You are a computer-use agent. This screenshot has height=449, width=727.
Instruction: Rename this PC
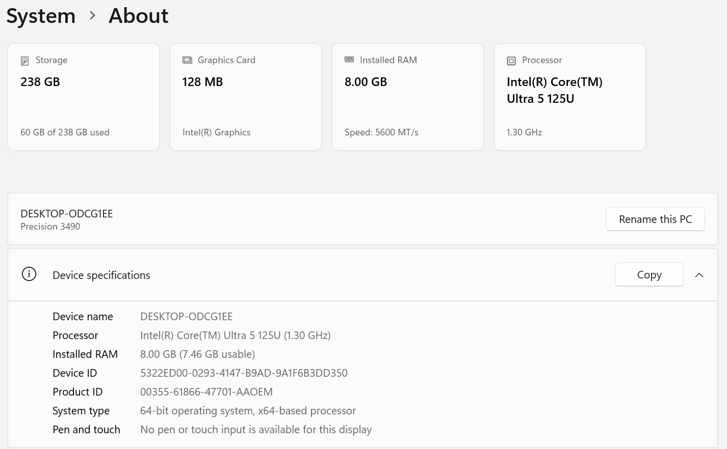point(655,219)
